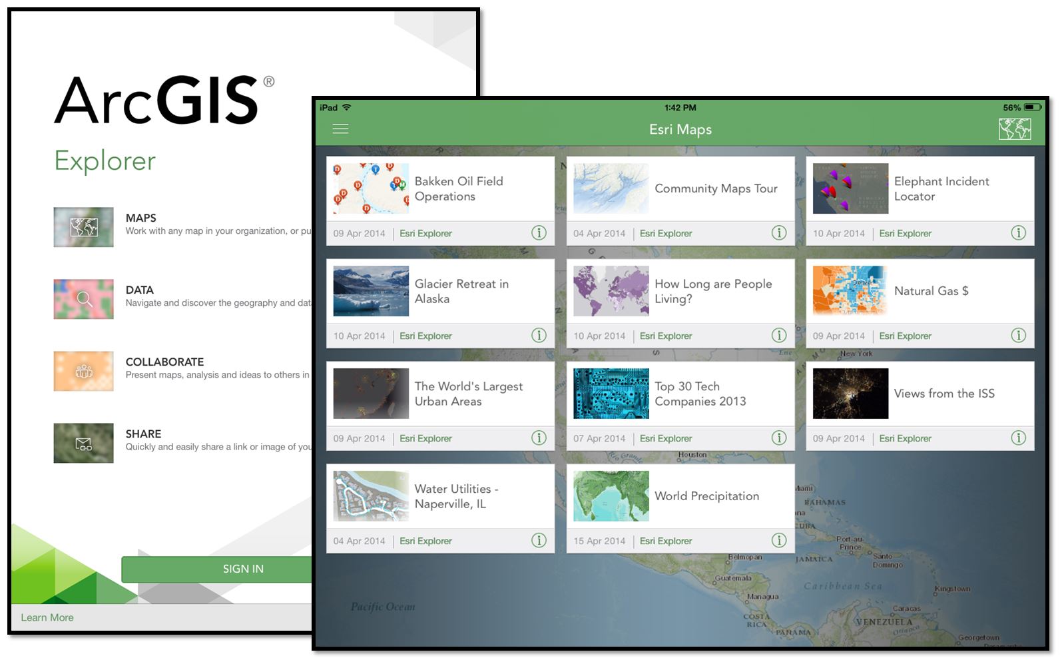Viewport: 1060px width, 658px height.
Task: Select the Bakken Oil Field Operations title
Action: point(459,188)
